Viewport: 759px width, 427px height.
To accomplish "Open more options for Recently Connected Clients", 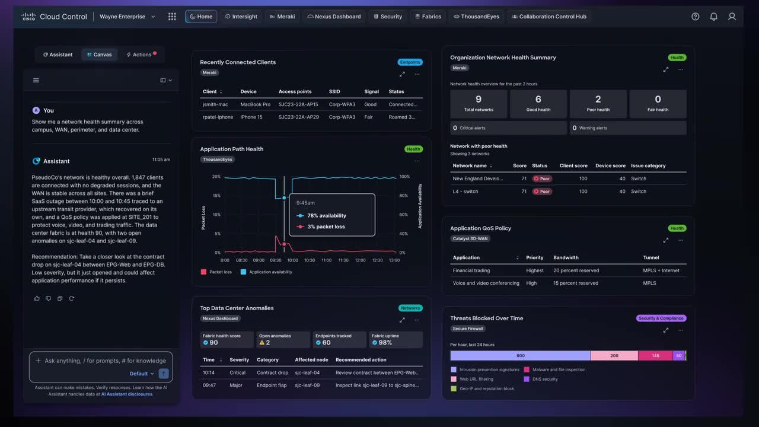I will click(x=417, y=74).
